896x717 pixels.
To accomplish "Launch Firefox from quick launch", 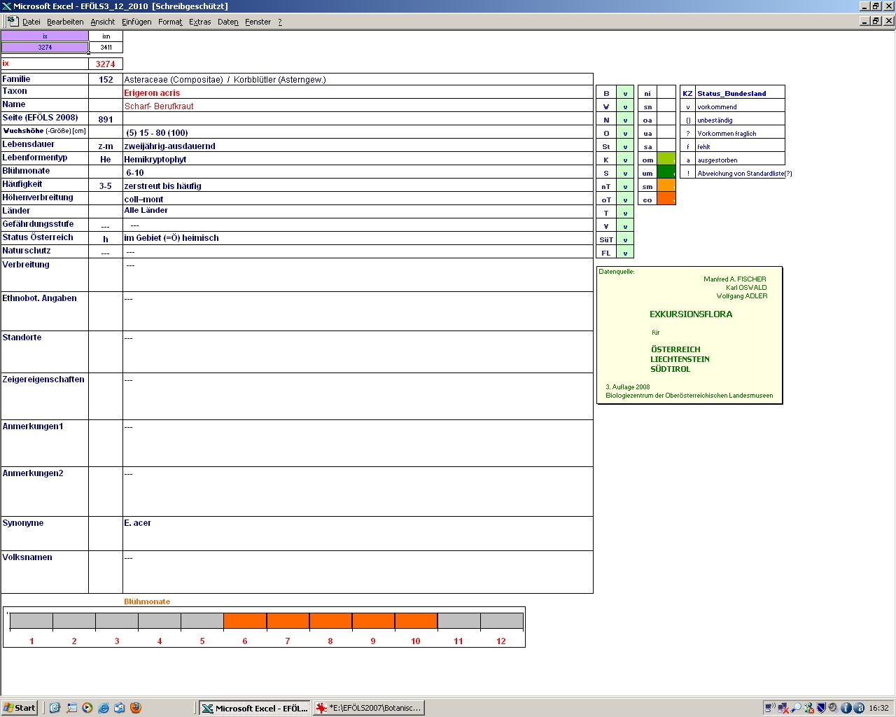I will [x=136, y=708].
